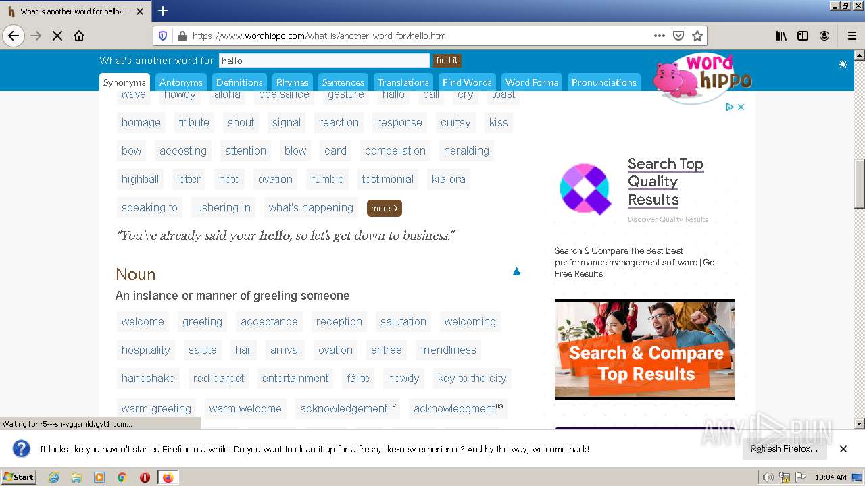Open the synonym 'tribute'

194,122
